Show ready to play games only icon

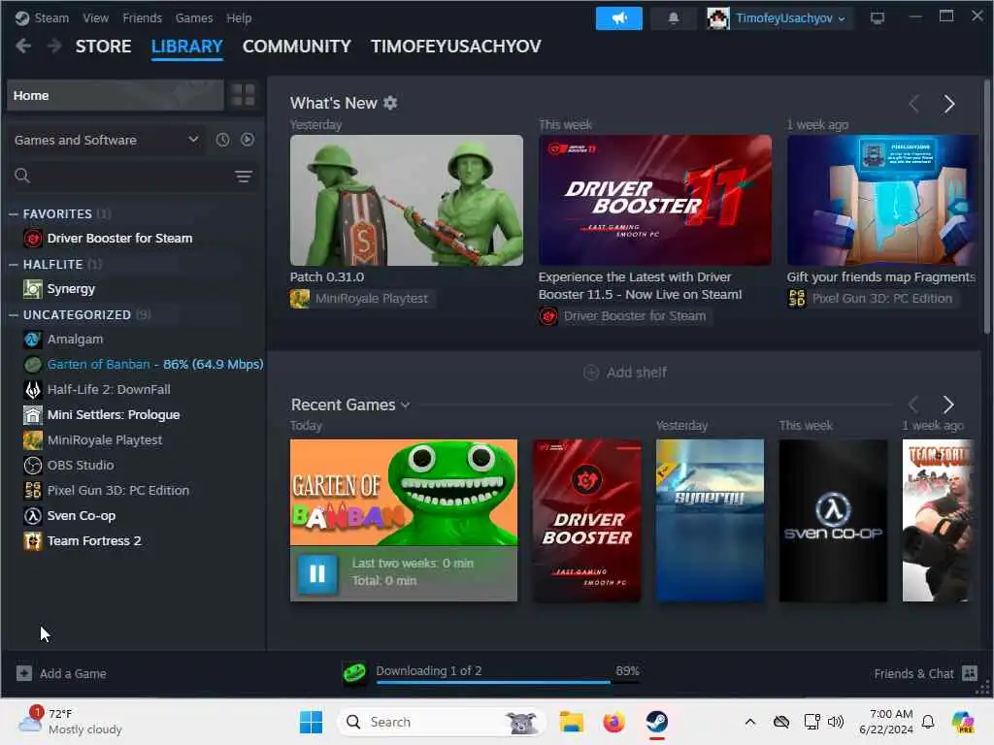(248, 140)
